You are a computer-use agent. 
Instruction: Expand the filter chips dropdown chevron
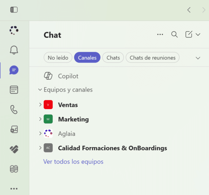198,58
